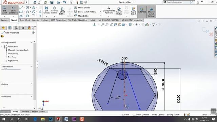Click Repair Sketch

point(119,11)
